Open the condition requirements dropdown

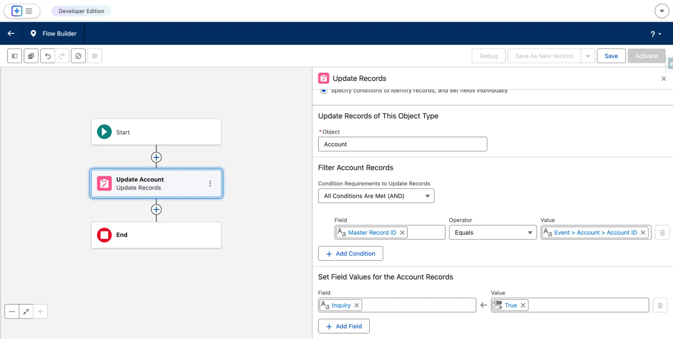[376, 196]
